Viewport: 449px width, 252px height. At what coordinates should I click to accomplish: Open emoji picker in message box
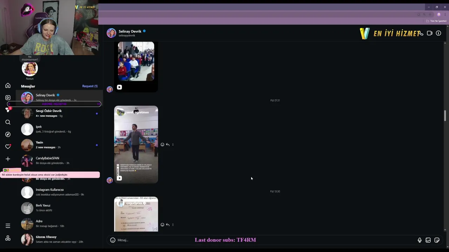pyautogui.click(x=113, y=240)
